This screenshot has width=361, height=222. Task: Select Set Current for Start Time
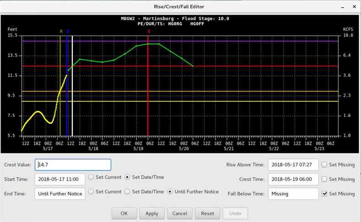click(x=91, y=177)
